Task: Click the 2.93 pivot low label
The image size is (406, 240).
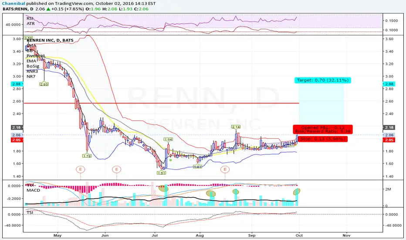Action: [x=44, y=84]
